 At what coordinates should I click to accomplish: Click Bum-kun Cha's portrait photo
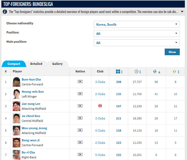tap(17, 82)
